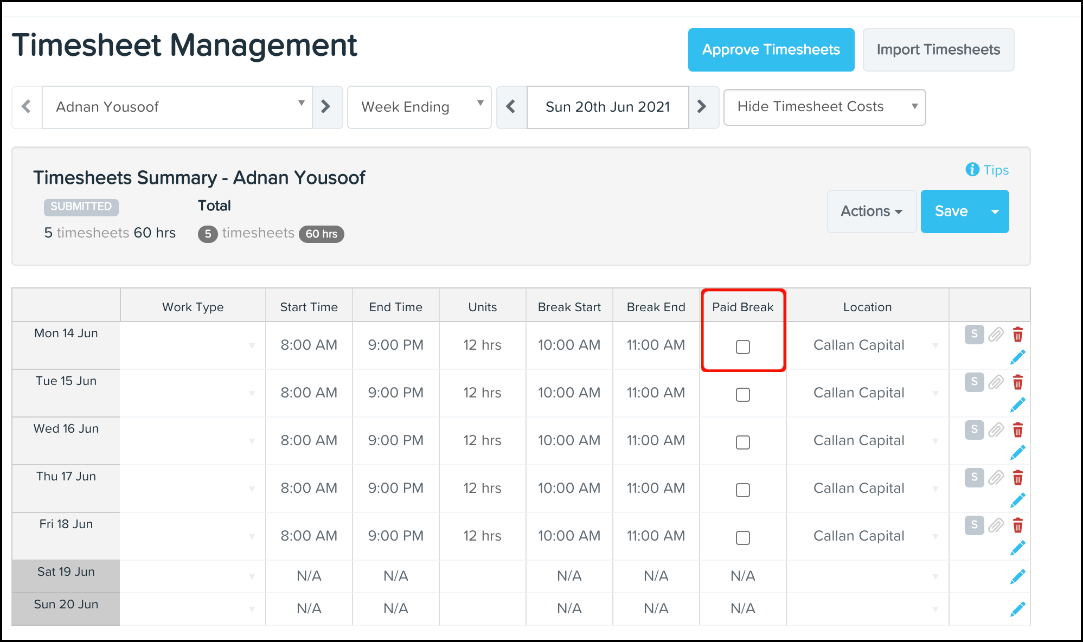Expand the Week Ending dropdown
This screenshot has width=1083, height=642.
(419, 107)
